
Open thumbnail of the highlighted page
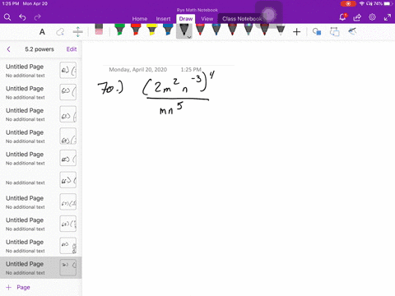(x=68, y=267)
